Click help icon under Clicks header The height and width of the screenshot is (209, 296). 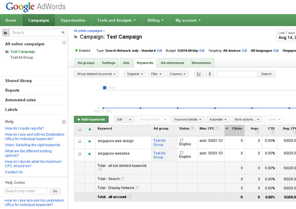240,132
